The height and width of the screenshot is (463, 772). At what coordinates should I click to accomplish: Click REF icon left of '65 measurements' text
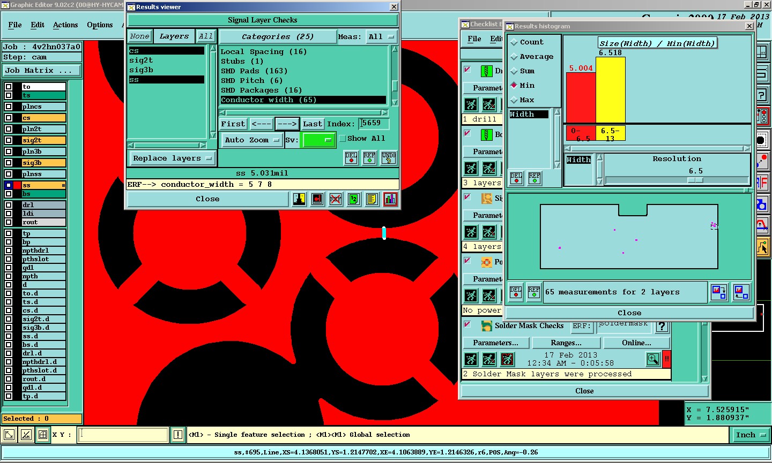[534, 292]
